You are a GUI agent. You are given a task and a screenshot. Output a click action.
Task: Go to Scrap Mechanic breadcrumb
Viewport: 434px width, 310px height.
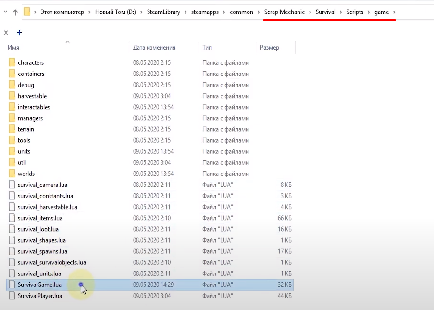[x=284, y=12]
